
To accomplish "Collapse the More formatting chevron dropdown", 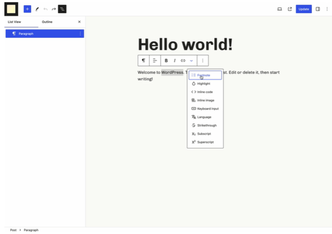I will pos(191,60).
